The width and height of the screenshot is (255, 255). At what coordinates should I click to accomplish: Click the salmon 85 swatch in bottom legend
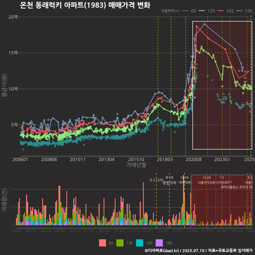pos(103,243)
